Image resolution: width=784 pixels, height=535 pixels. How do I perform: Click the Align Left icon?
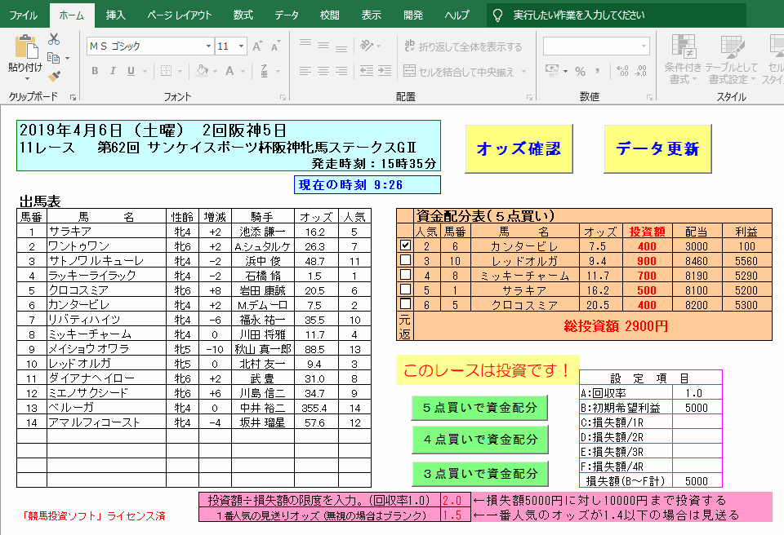click(305, 71)
